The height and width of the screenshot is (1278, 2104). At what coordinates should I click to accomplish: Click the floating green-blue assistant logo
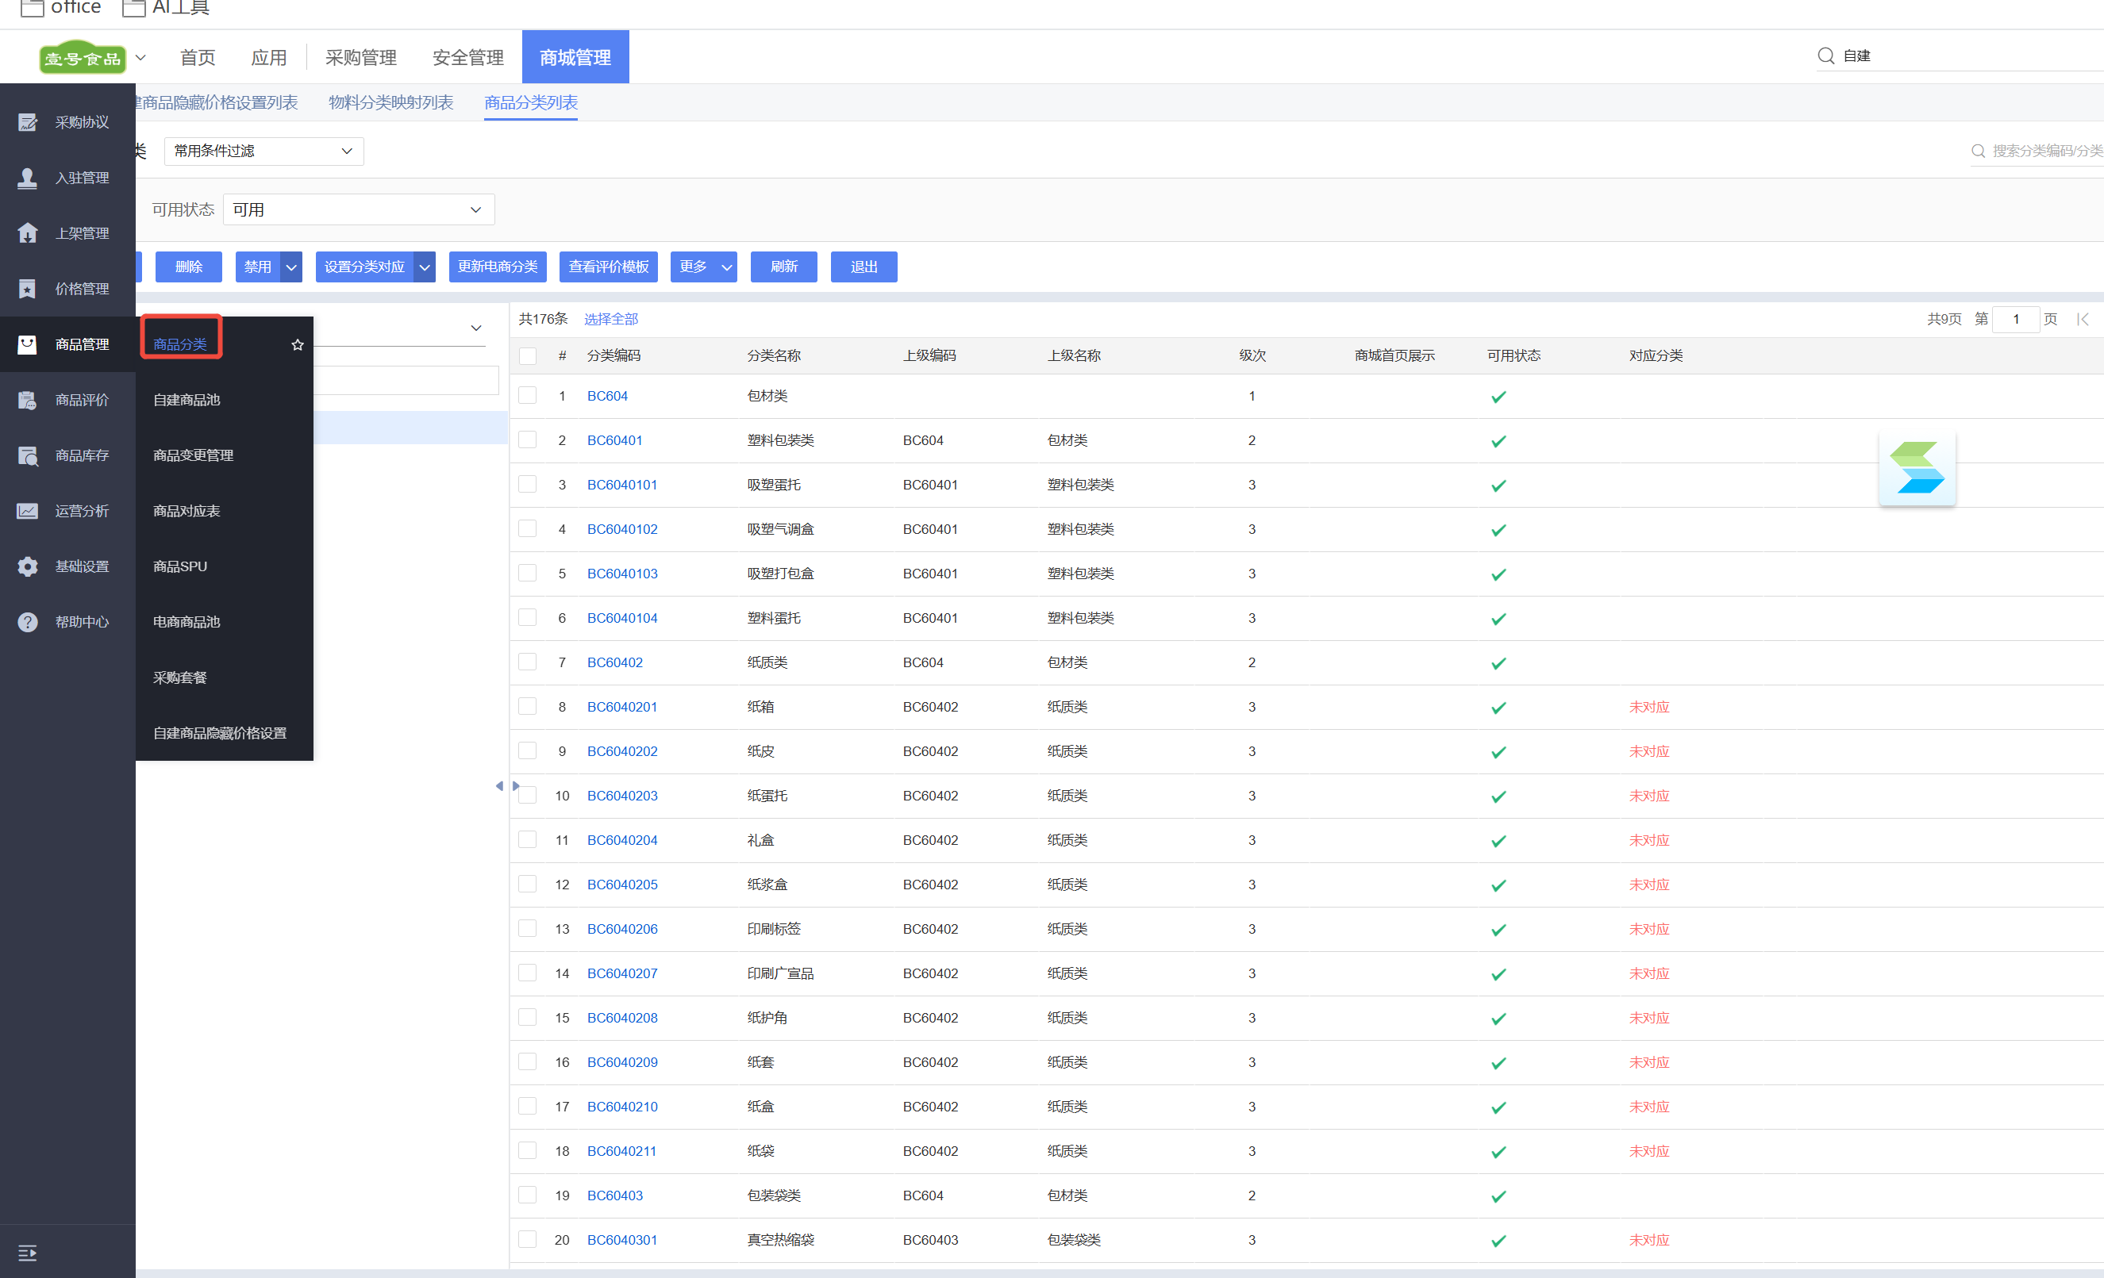[x=1916, y=469]
